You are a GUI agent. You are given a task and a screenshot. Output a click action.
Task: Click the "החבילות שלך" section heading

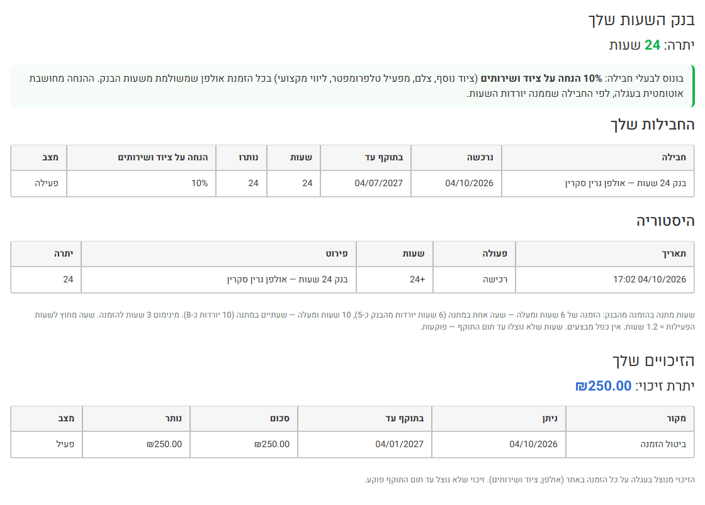[652, 125]
